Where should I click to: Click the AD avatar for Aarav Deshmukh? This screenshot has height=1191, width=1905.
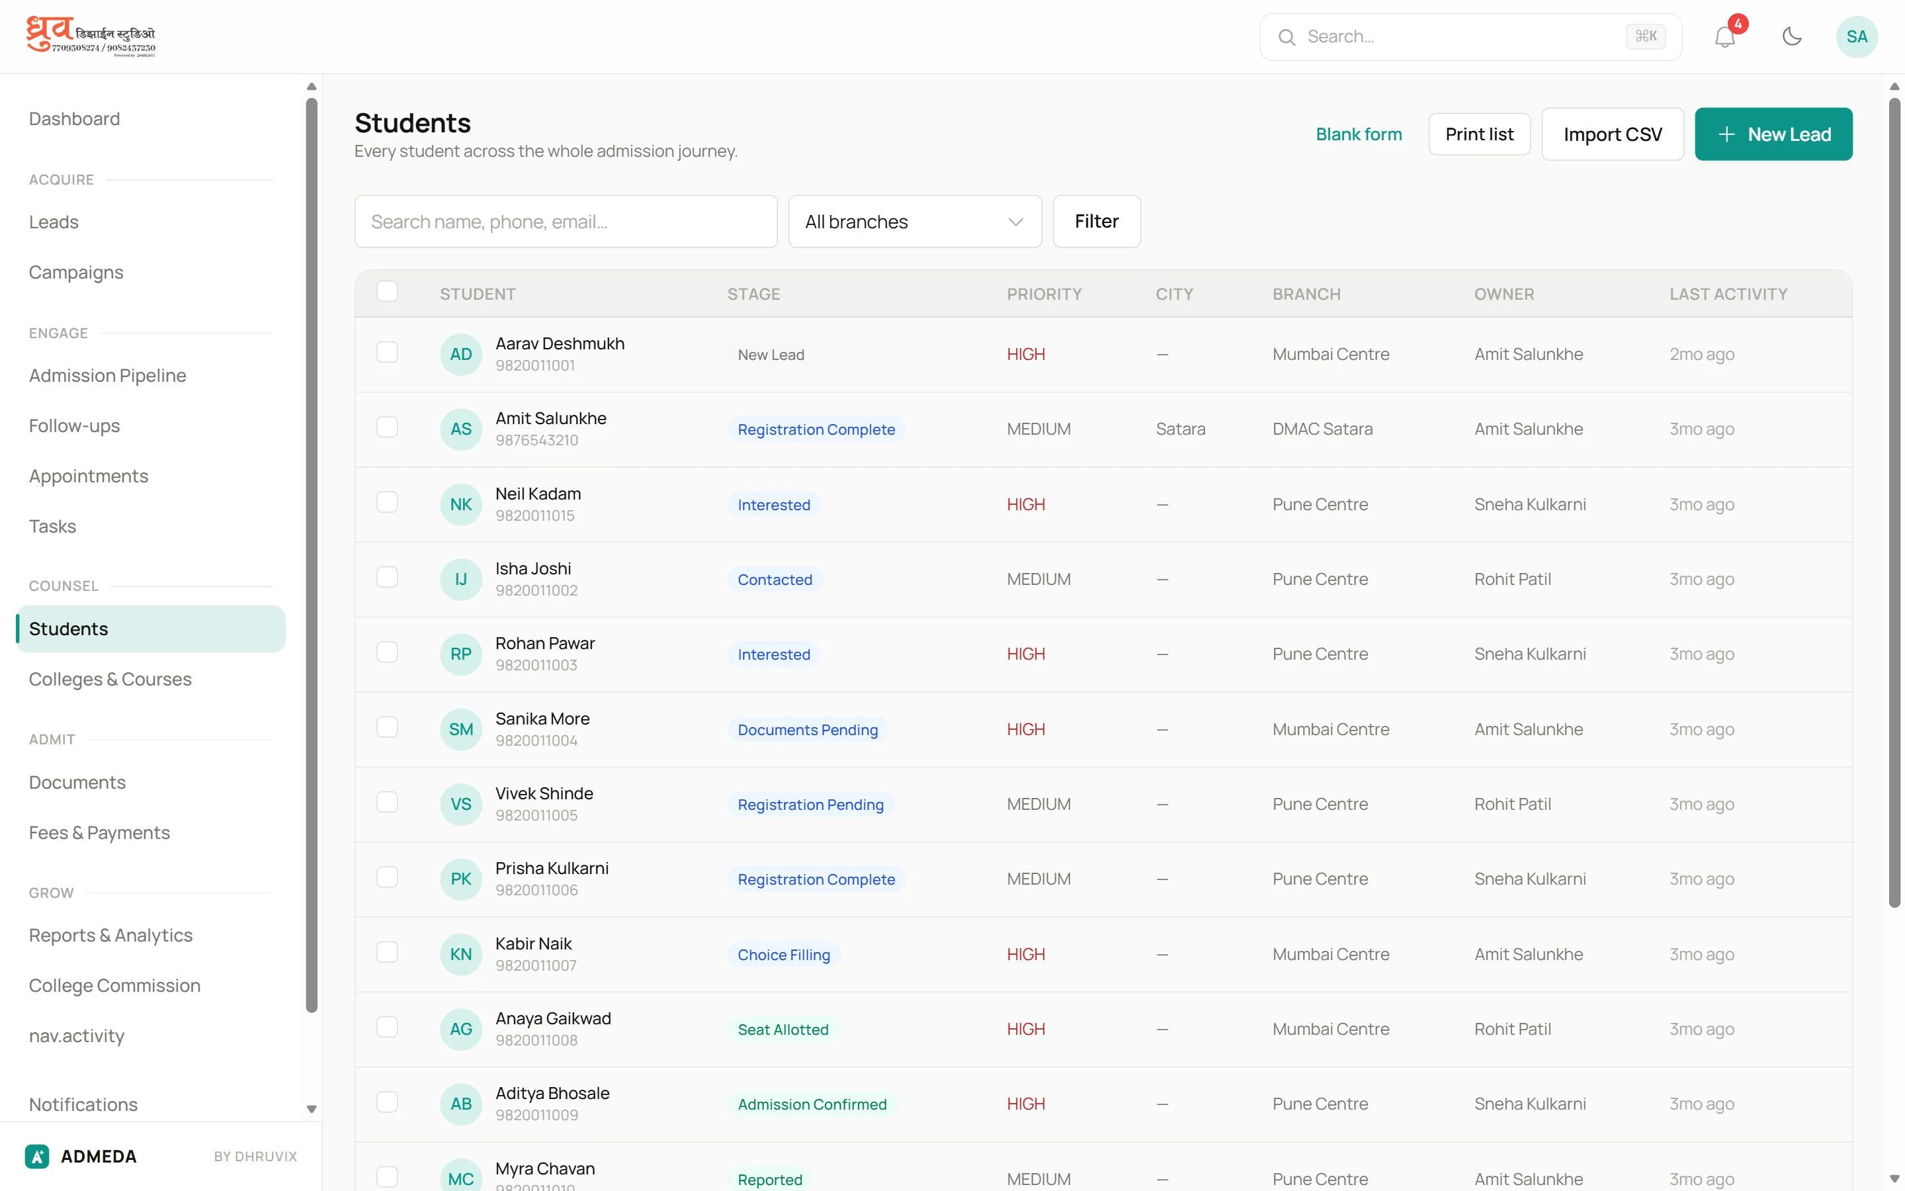(460, 355)
